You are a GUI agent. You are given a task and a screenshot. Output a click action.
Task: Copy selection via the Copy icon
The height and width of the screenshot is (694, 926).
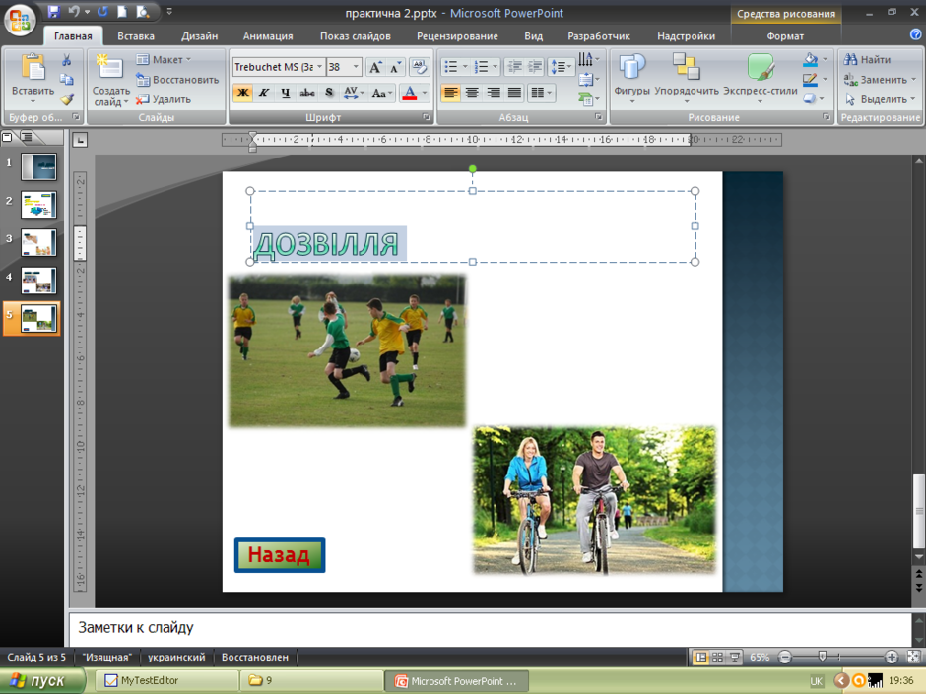66,79
